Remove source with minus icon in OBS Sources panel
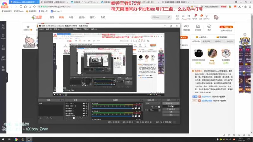 click(x=70, y=118)
